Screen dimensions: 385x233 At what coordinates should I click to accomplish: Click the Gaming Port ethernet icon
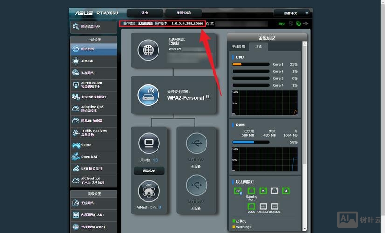point(252,191)
